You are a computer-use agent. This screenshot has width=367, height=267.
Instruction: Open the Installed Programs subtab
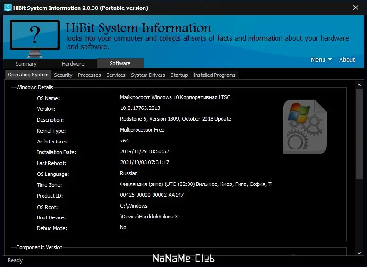click(x=214, y=75)
